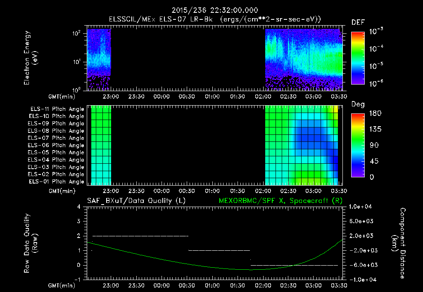Click the 10^-4 tick on DEF scale
Image resolution: width=423 pixels, height=292 pixels.
[x=376, y=49]
